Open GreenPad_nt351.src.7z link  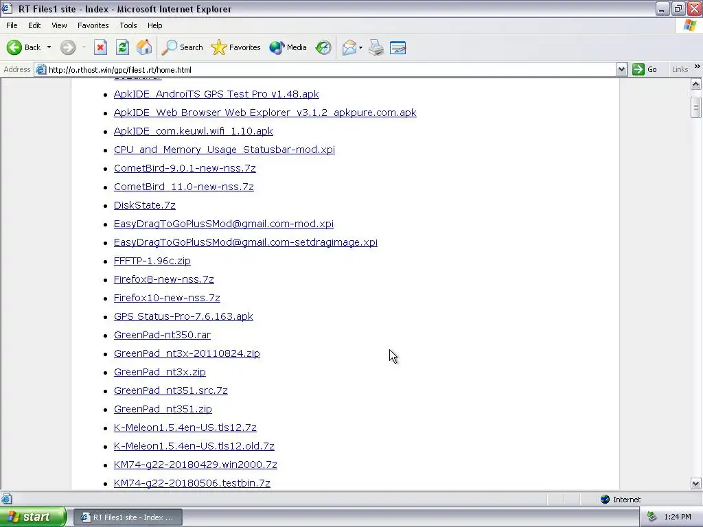(x=171, y=390)
